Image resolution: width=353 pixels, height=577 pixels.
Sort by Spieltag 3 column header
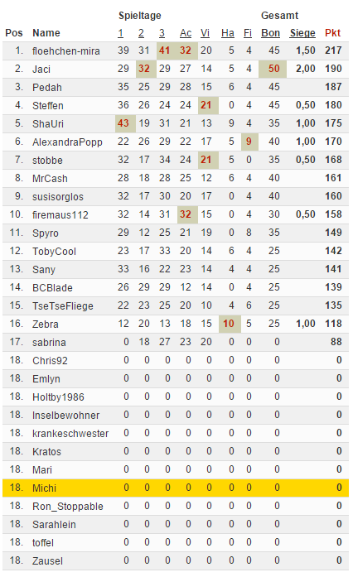[162, 33]
